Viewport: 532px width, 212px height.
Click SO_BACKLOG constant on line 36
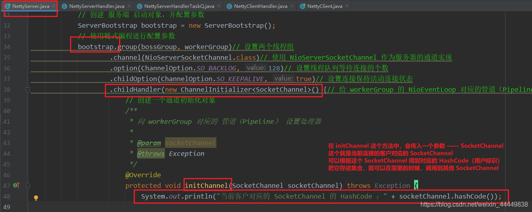tap(216, 68)
